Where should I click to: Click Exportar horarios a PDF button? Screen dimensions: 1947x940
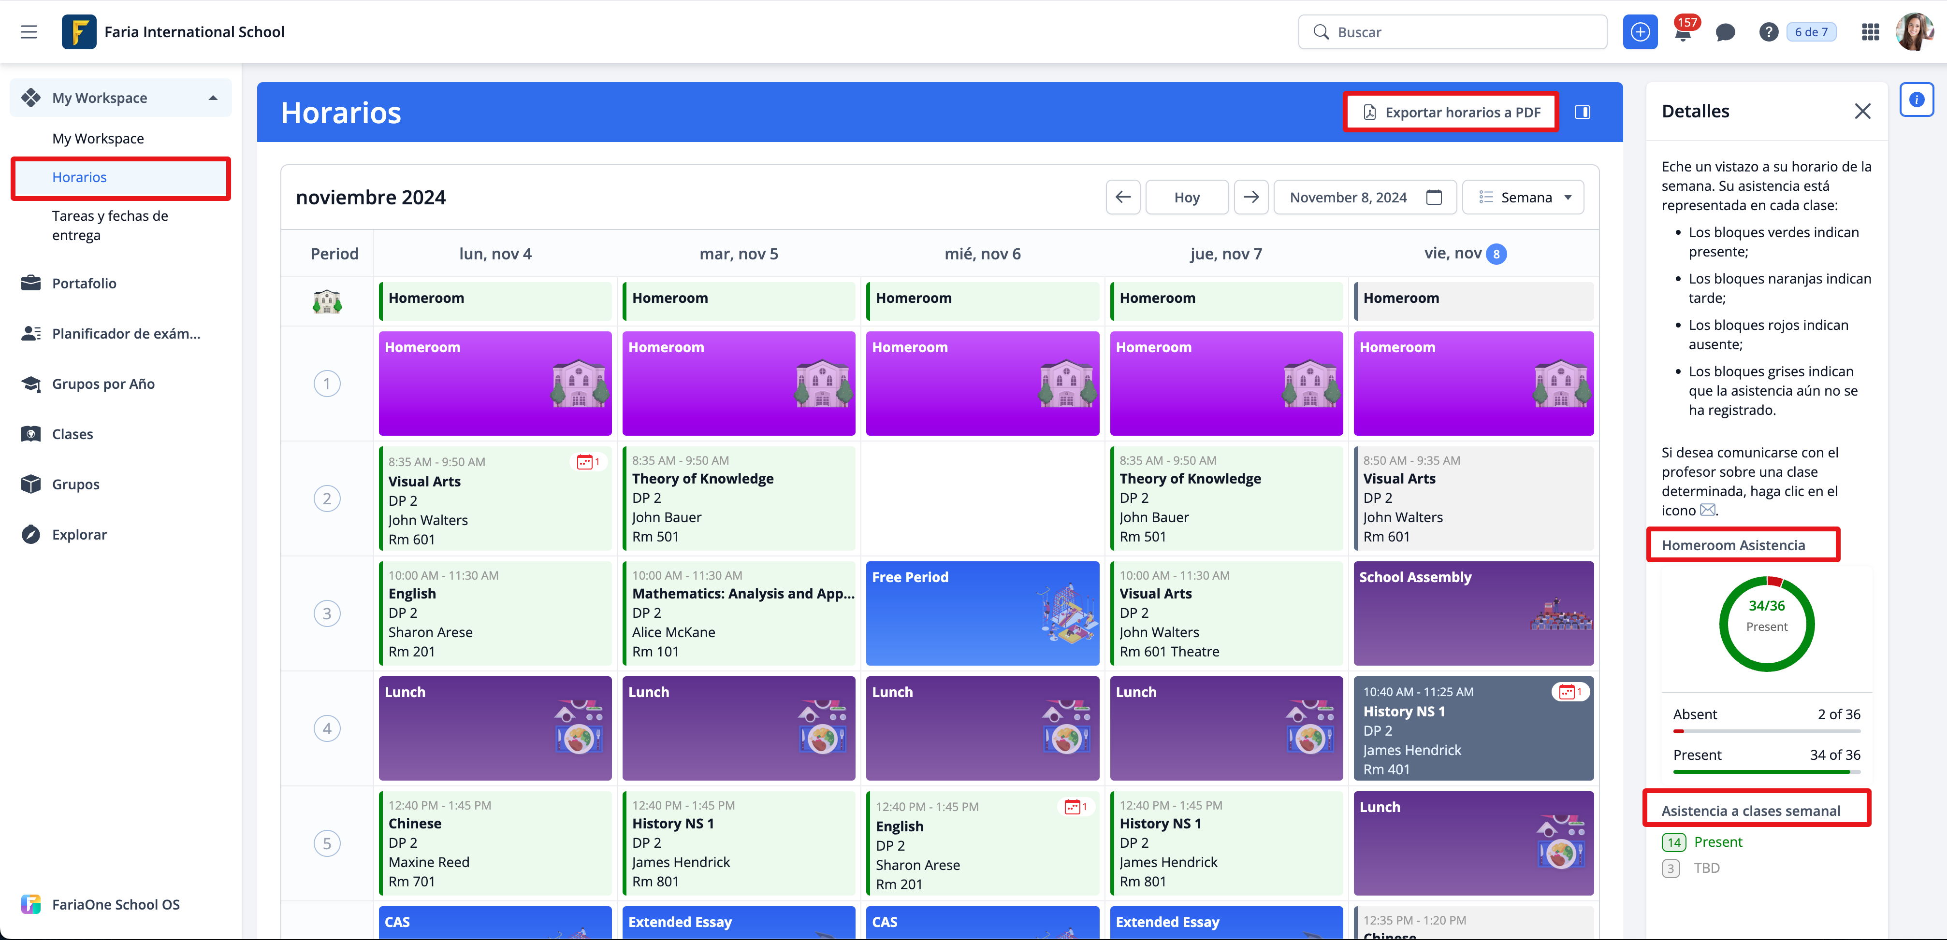coord(1451,113)
